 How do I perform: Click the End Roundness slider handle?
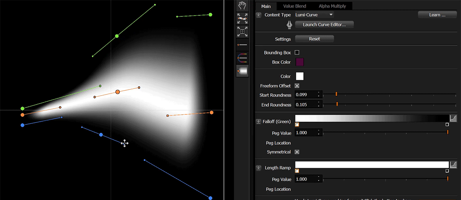point(337,104)
